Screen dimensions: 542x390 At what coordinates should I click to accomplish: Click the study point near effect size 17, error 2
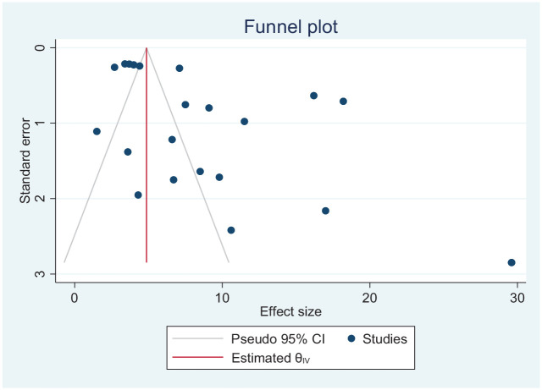coord(325,211)
